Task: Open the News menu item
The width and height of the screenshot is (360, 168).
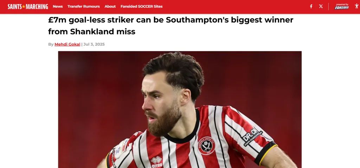Action: click(x=58, y=6)
